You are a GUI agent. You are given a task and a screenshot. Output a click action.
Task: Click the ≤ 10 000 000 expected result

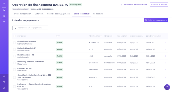(x=94, y=43)
